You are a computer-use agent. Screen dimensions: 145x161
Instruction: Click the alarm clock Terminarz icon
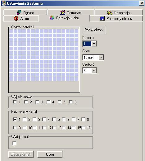coord(63,12)
